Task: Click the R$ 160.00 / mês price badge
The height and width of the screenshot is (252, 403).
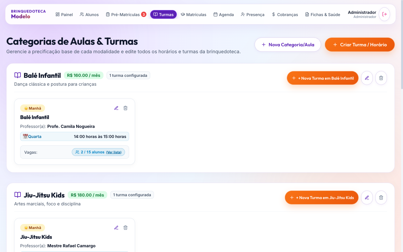Action: click(x=84, y=75)
